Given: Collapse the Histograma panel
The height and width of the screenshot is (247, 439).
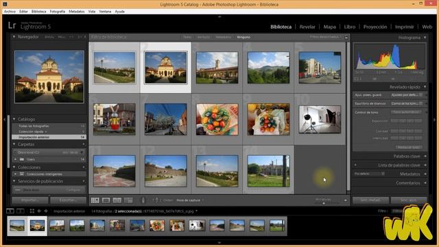Looking at the screenshot, I should tap(425, 37).
